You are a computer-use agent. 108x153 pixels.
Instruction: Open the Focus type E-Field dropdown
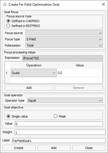coord(64,39)
